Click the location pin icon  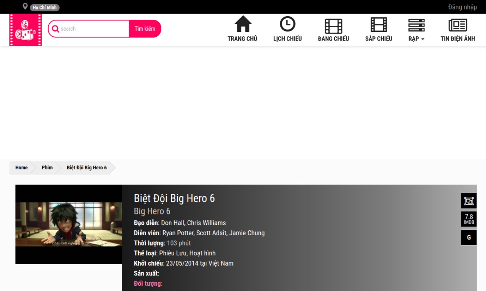click(25, 6)
